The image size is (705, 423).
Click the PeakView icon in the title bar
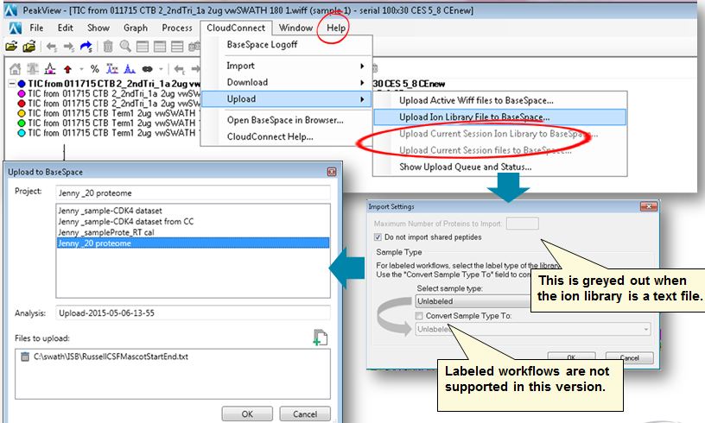[10, 9]
